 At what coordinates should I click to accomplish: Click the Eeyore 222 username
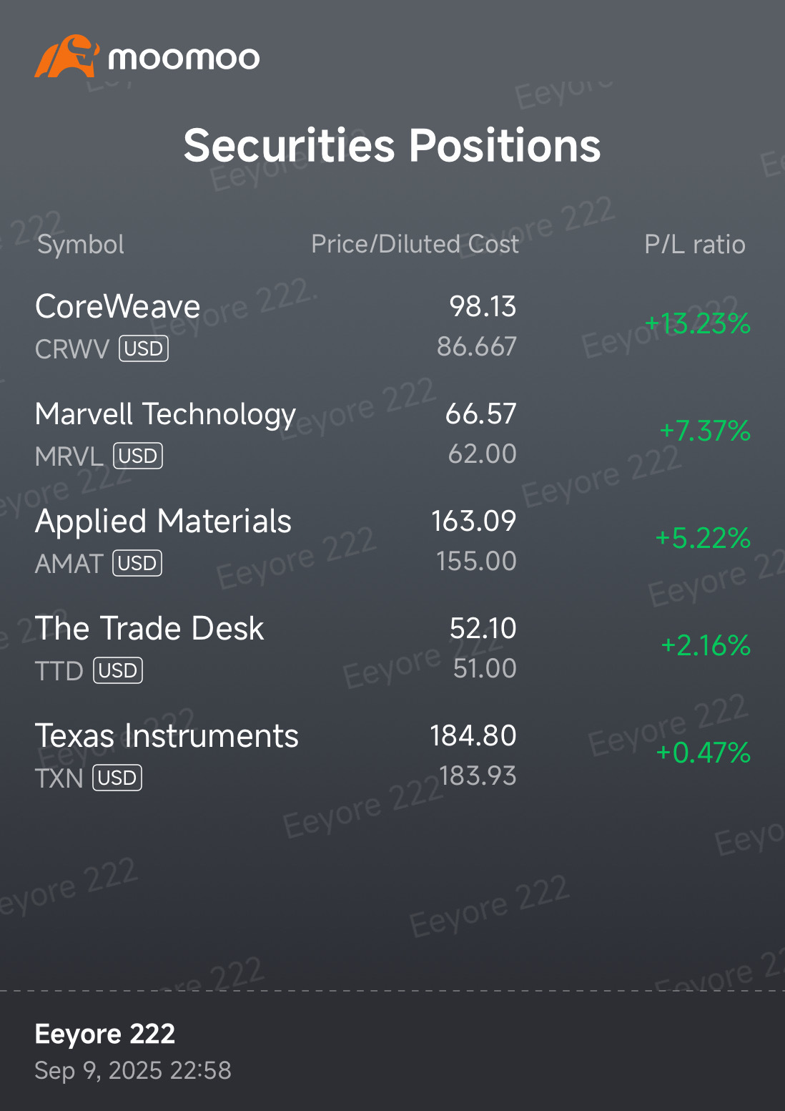pos(105,1034)
